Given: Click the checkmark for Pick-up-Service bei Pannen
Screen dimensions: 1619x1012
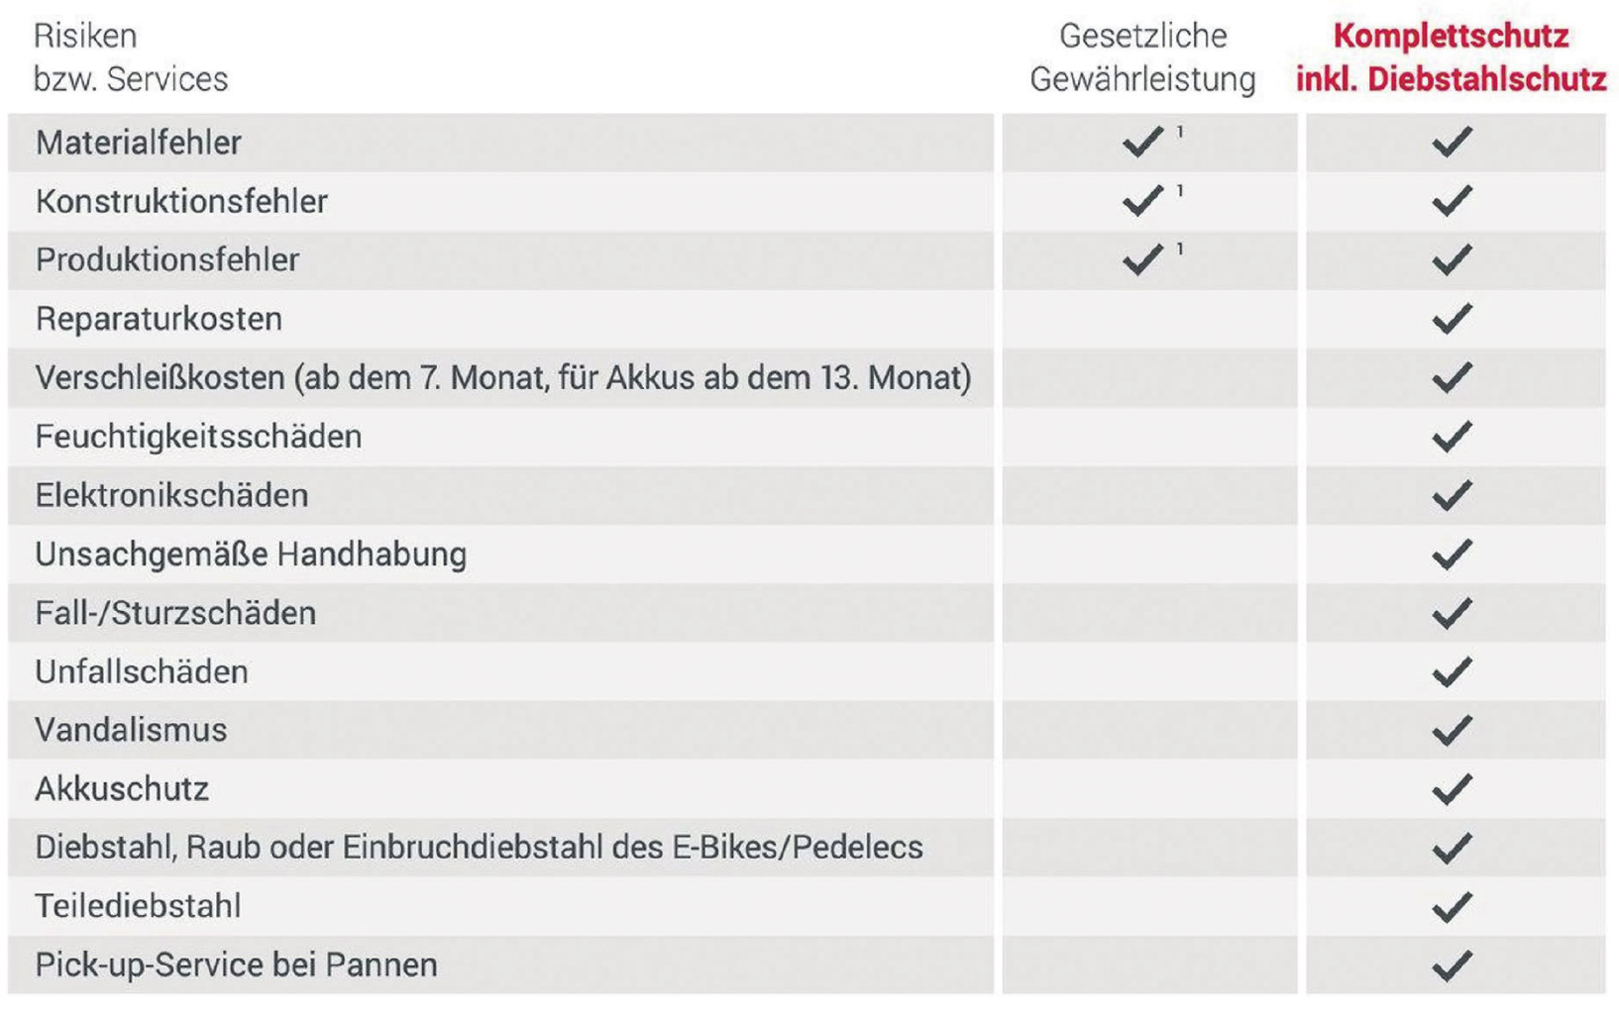Looking at the screenshot, I should click(x=1452, y=964).
